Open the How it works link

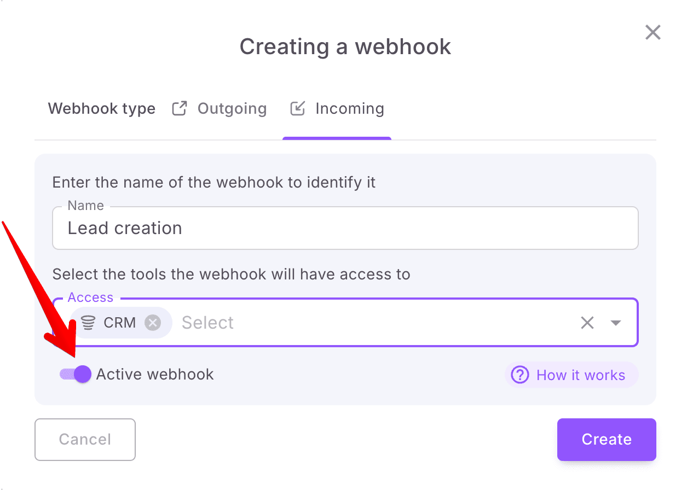(580, 375)
